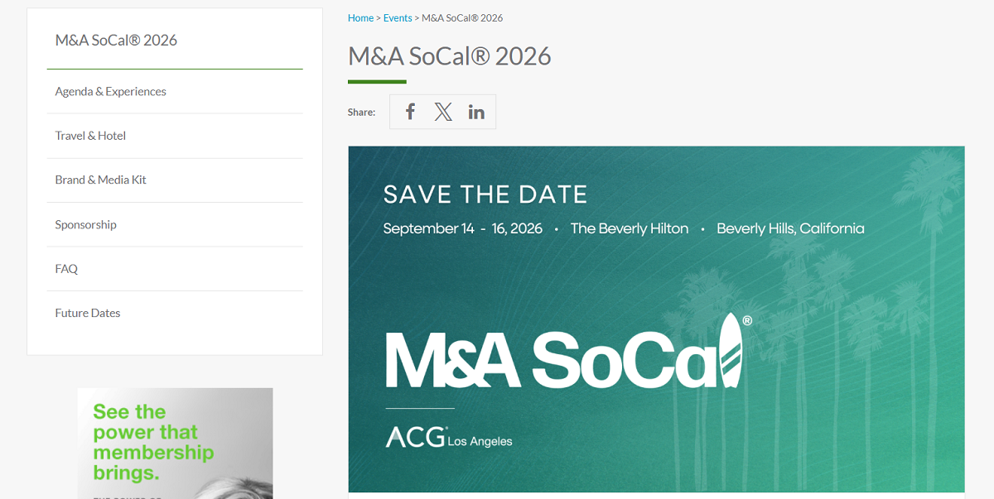Click the M&A SoCal® 2026 page title
994x499 pixels.
point(450,56)
